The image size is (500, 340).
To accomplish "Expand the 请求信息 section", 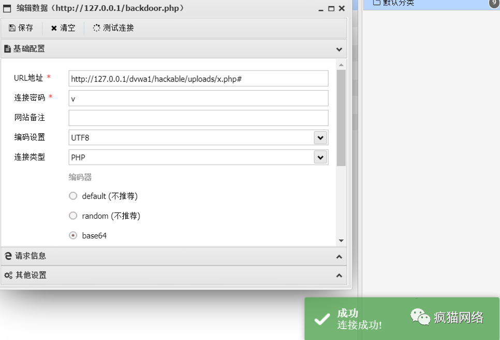I will click(339, 257).
